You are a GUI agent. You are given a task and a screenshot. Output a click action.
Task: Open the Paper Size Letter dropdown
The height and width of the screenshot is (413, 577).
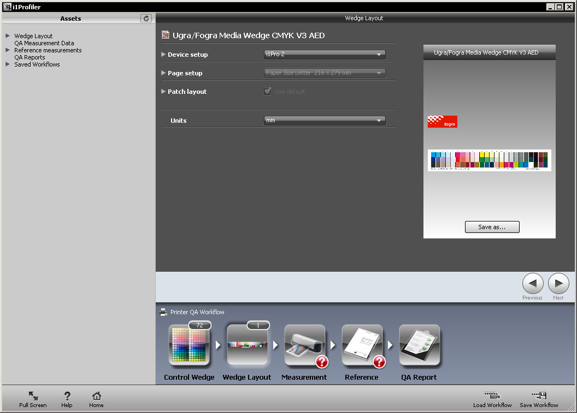click(x=325, y=73)
